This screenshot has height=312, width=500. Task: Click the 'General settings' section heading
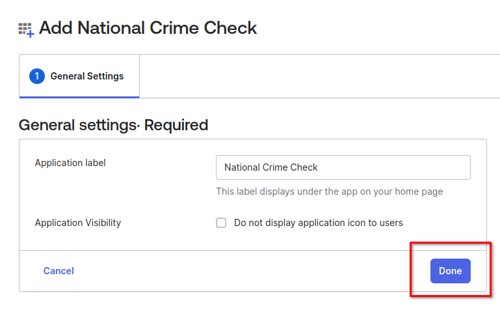point(78,125)
